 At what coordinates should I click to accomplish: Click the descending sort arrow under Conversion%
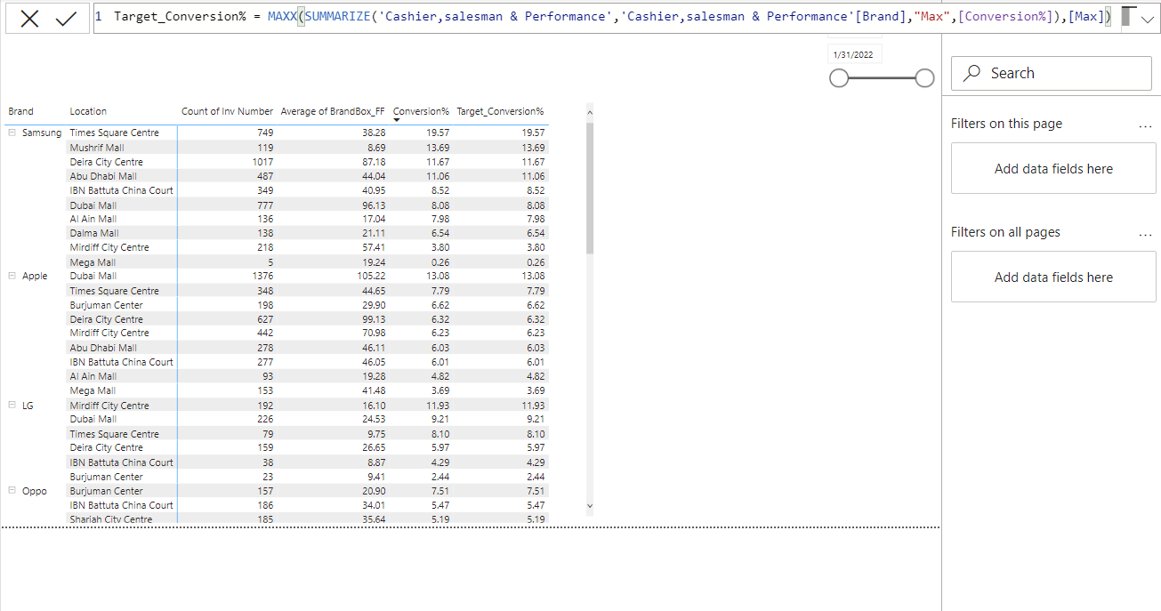(x=397, y=120)
